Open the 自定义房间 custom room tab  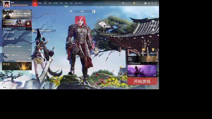click(78, 3)
